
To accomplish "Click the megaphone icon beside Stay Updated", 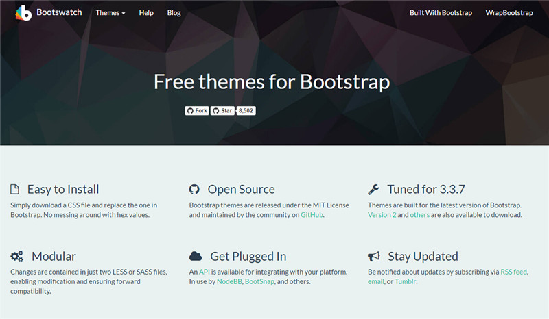I will click(x=374, y=257).
